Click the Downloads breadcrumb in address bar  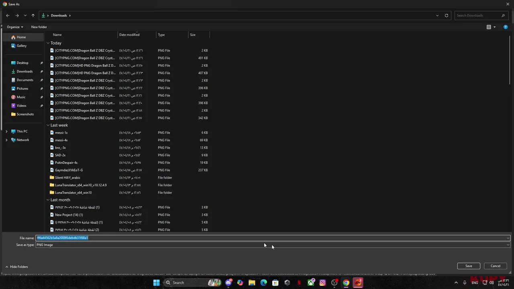click(59, 15)
